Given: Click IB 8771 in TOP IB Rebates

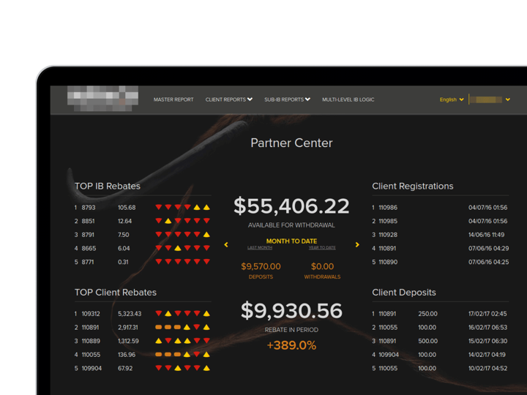Looking at the screenshot, I should click(88, 262).
